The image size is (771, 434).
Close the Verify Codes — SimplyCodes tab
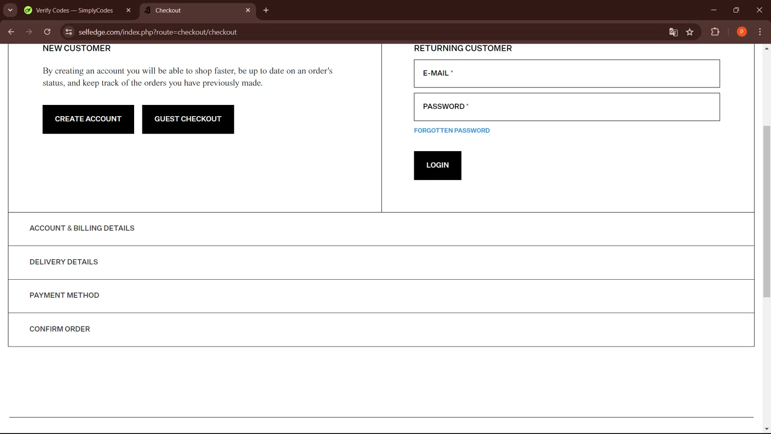coord(128,10)
